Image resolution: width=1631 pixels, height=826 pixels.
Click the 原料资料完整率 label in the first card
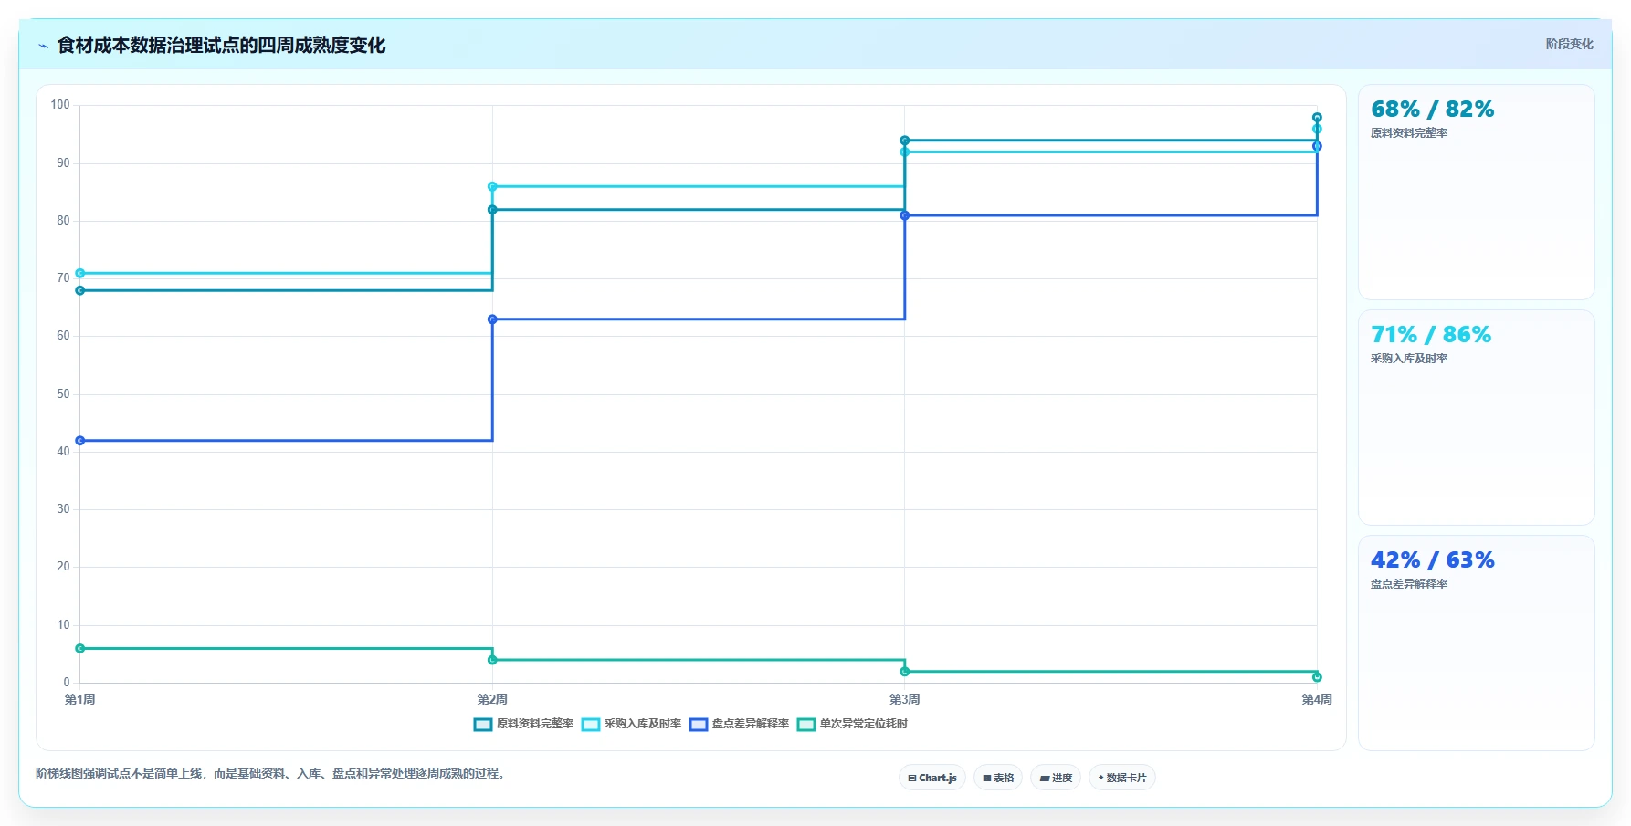1409,133
